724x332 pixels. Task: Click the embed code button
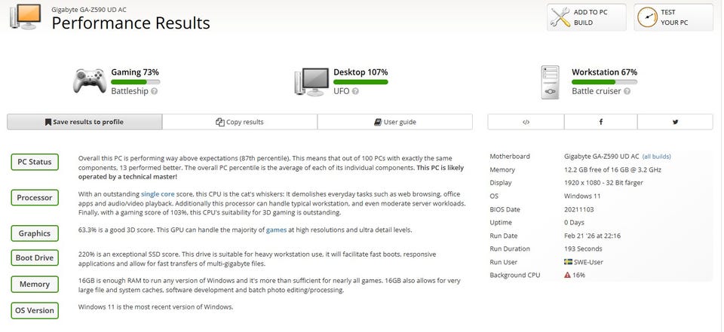coord(526,122)
